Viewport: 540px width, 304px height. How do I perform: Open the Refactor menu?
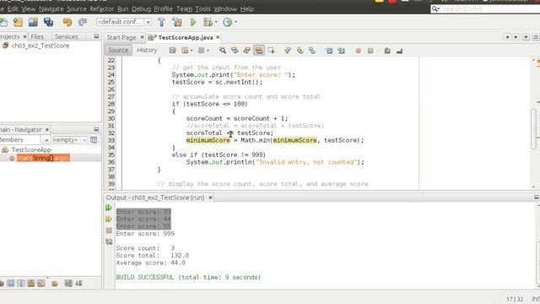101,8
